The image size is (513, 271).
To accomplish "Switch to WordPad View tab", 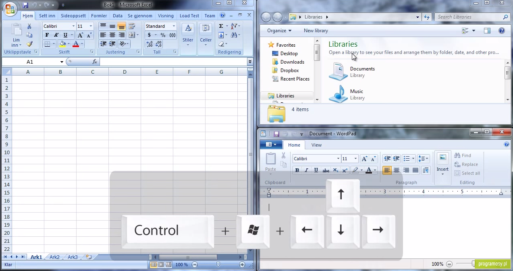I will point(316,145).
